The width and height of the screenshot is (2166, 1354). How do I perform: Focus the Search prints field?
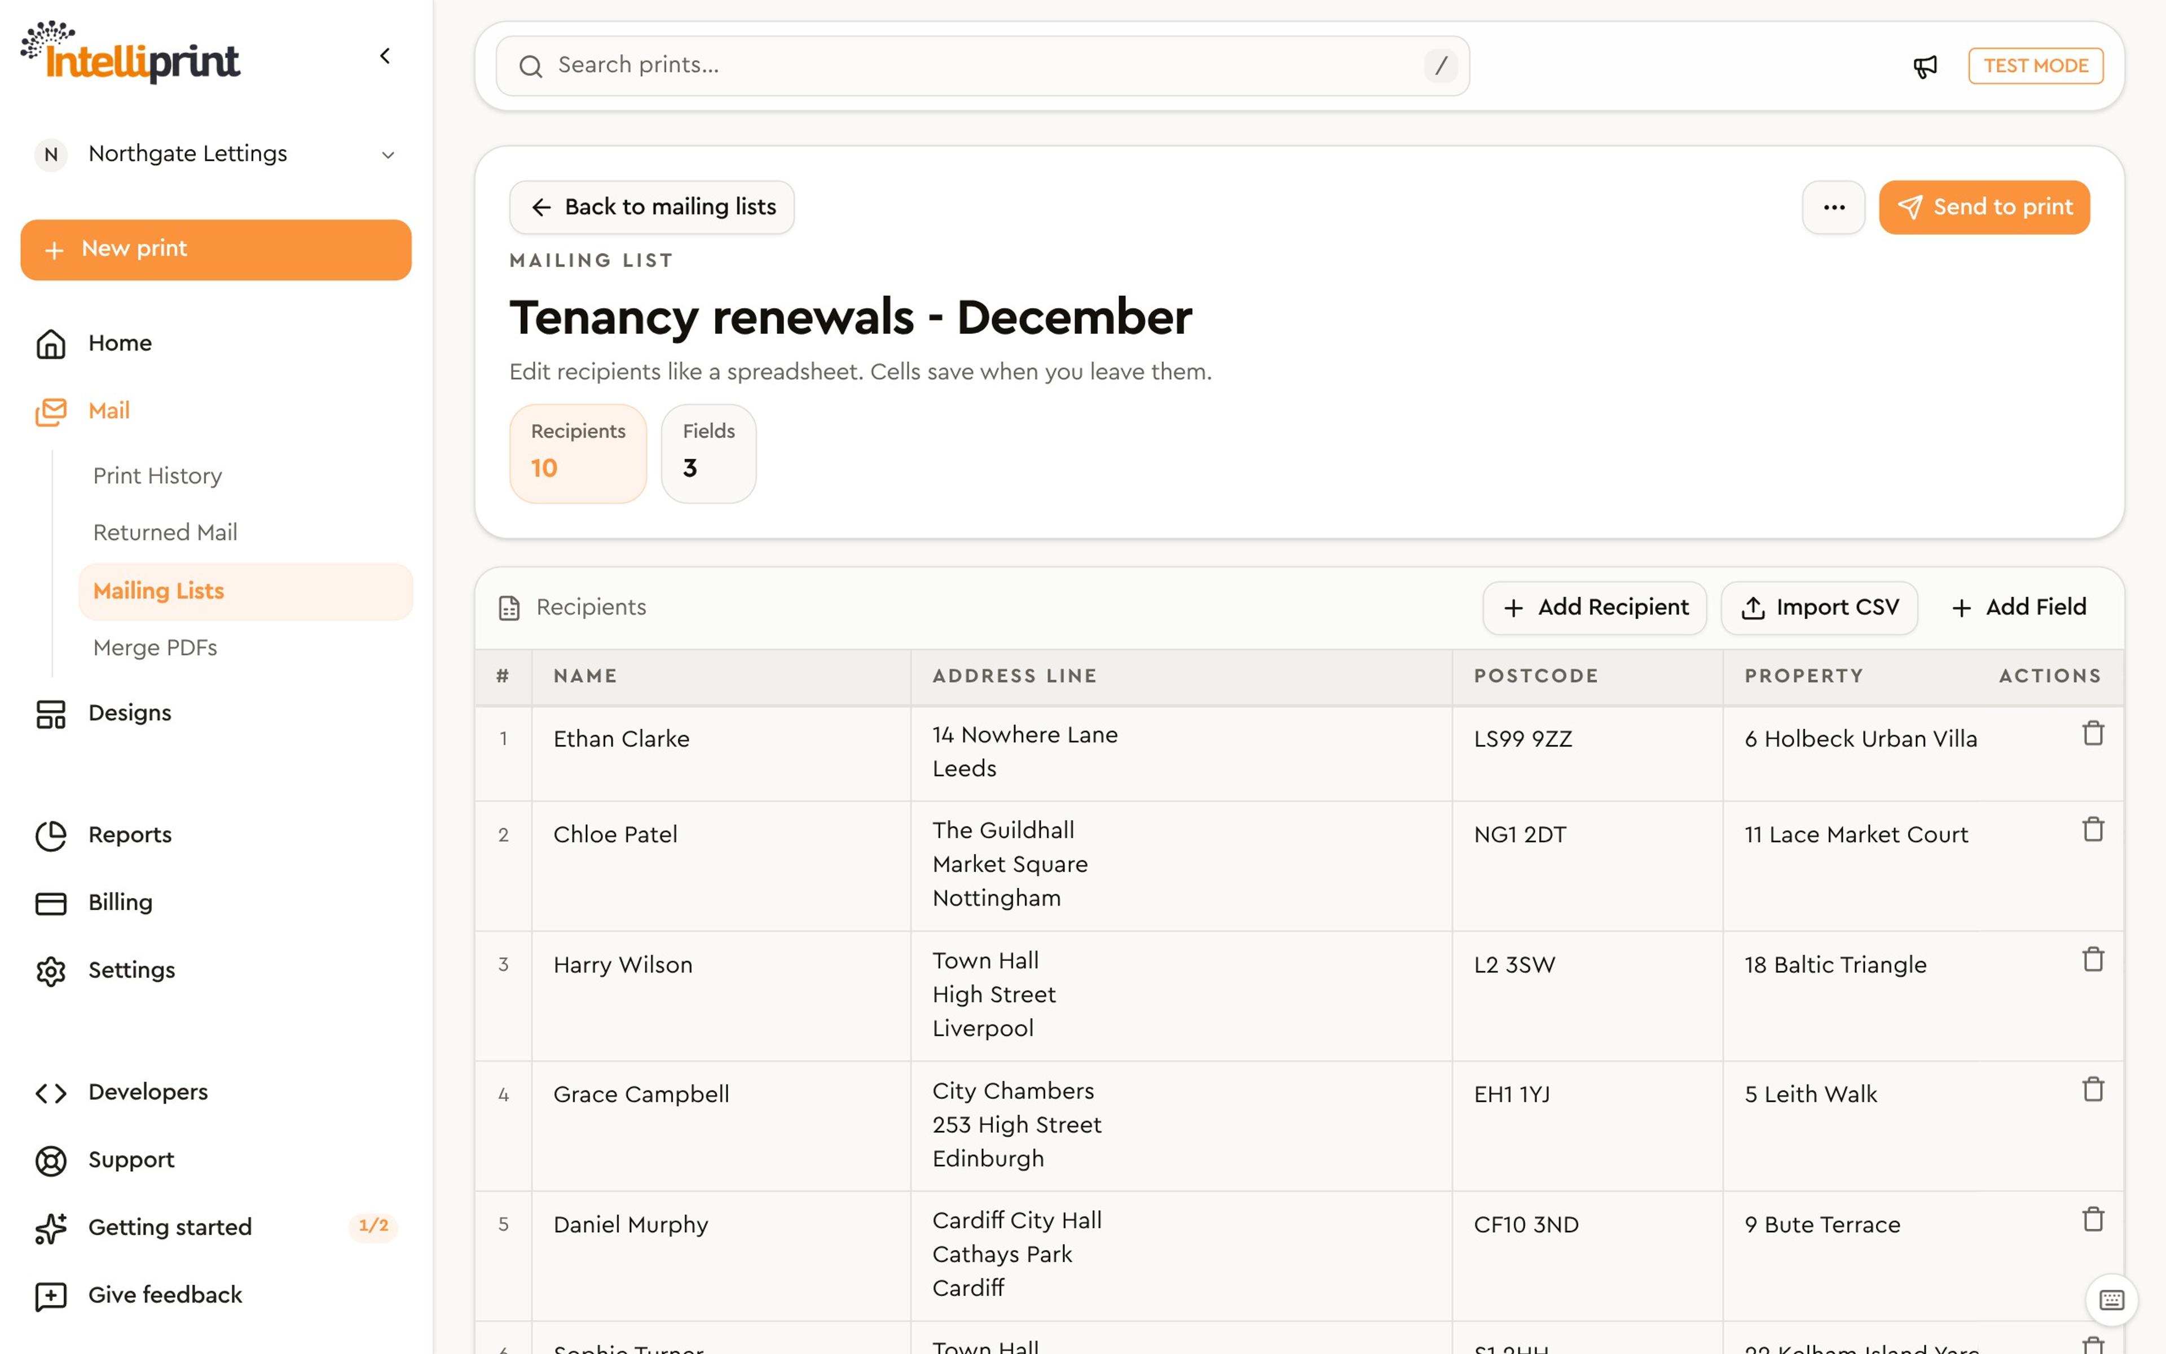pos(982,66)
